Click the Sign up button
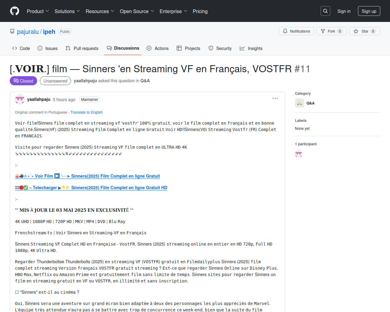This screenshot has height=312, width=390. (x=369, y=11)
